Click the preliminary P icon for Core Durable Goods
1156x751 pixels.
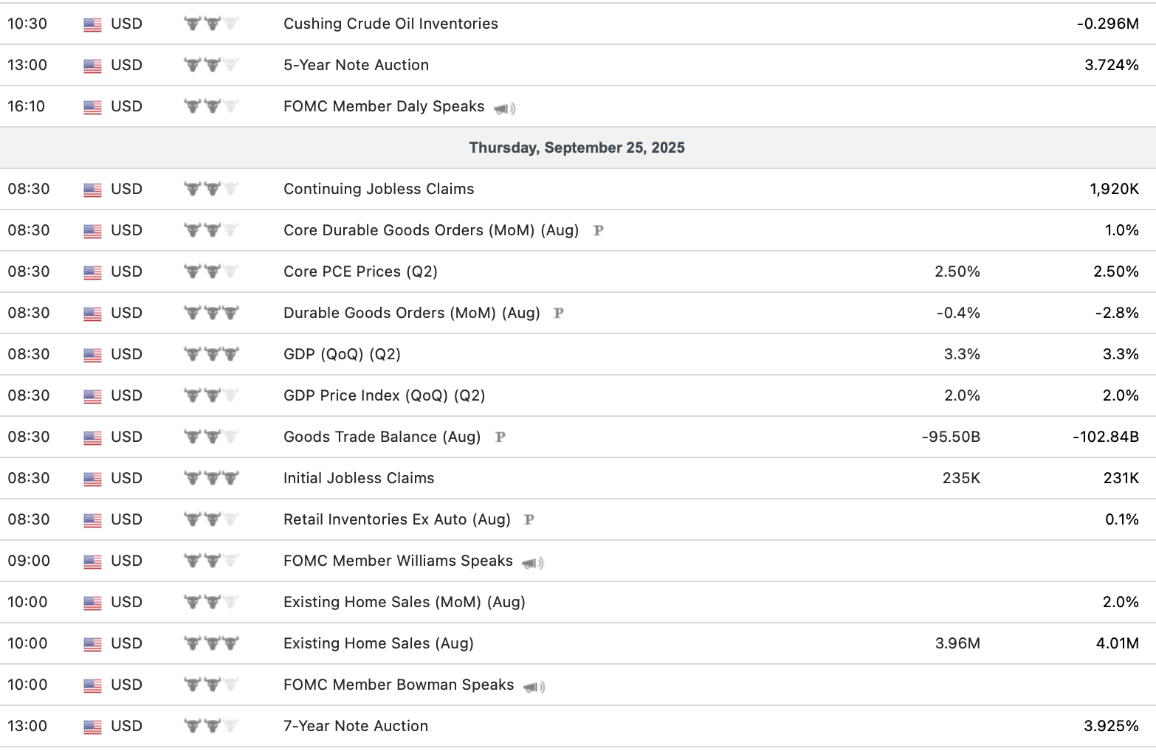coord(599,230)
